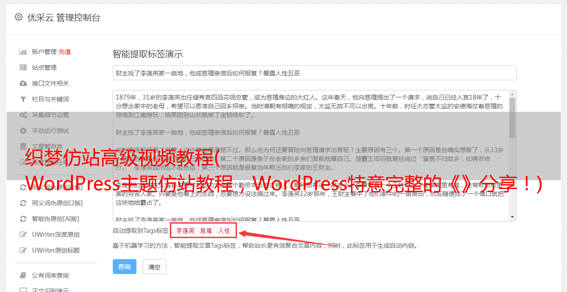Click the gear icon beside 优采云 管理控制台

point(18,17)
